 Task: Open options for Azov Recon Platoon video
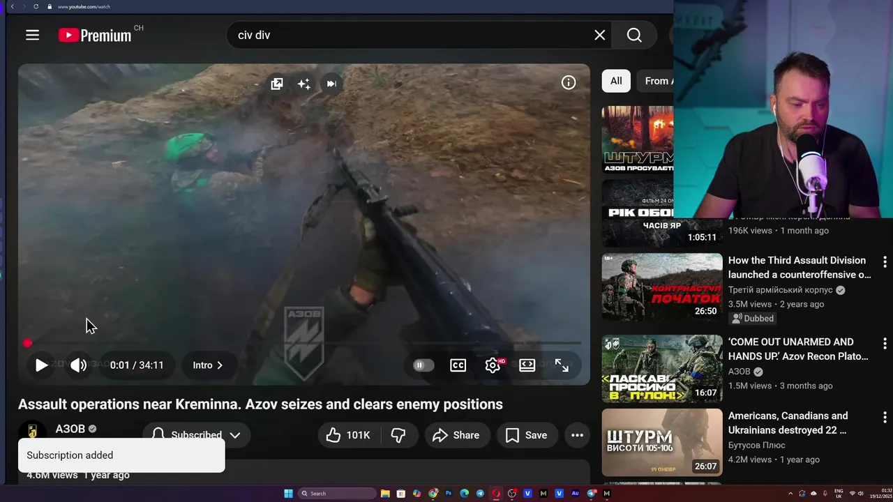click(x=885, y=344)
